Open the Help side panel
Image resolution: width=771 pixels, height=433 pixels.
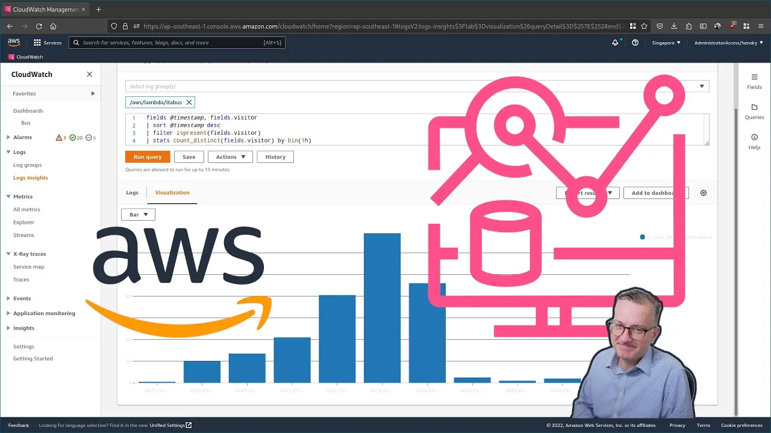click(x=754, y=142)
